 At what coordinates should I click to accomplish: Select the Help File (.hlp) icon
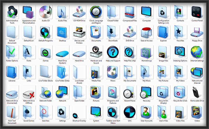coord(129,52)
